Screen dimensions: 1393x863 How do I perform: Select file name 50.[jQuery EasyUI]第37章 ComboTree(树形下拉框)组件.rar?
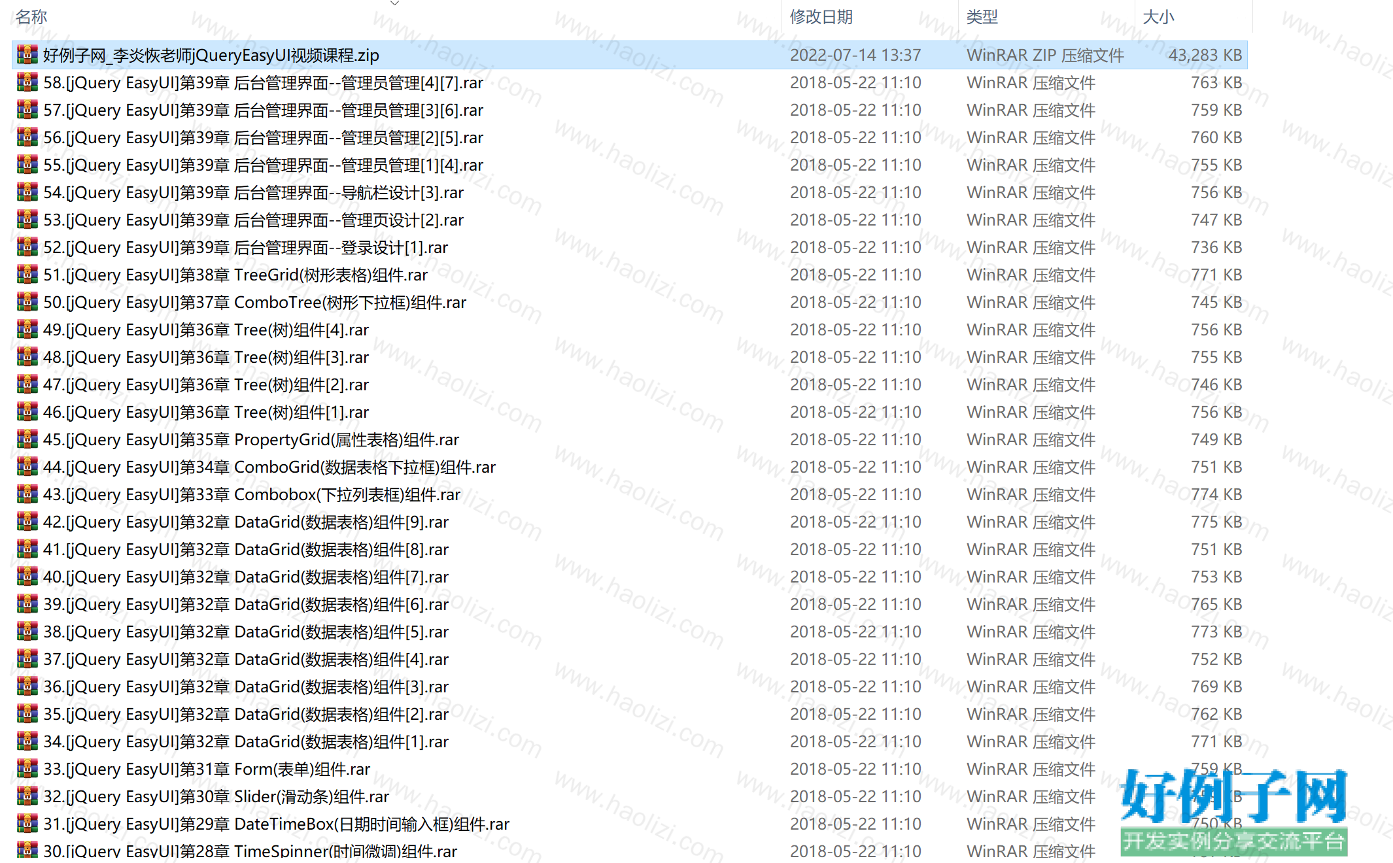pyautogui.click(x=255, y=302)
